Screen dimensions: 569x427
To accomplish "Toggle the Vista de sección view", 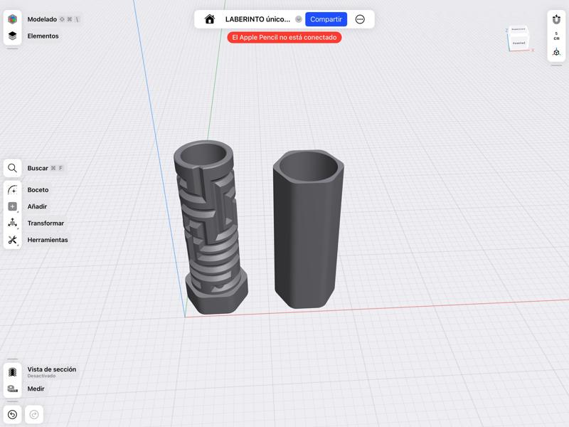I will click(x=12, y=371).
